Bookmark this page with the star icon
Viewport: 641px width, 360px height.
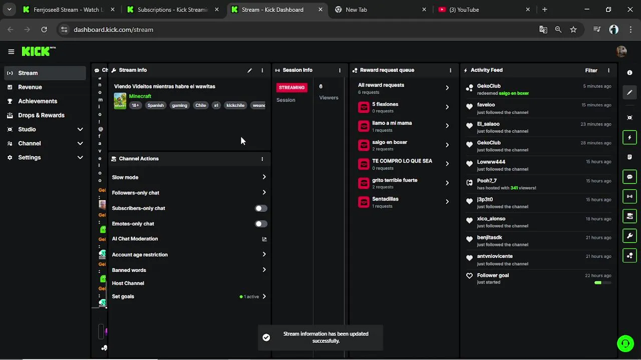[573, 29]
